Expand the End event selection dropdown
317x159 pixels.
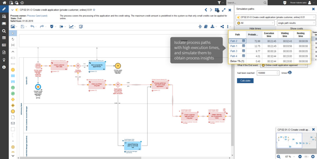tap(284, 65)
